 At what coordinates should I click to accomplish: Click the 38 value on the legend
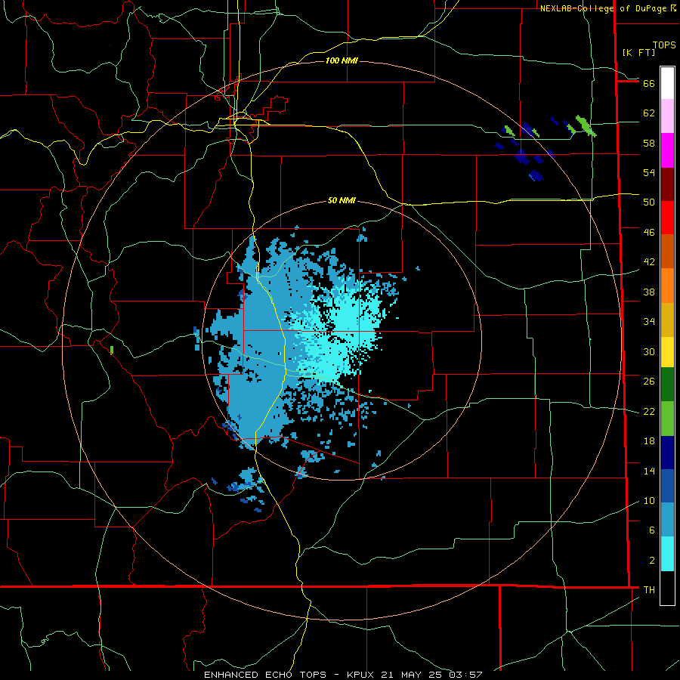point(649,292)
